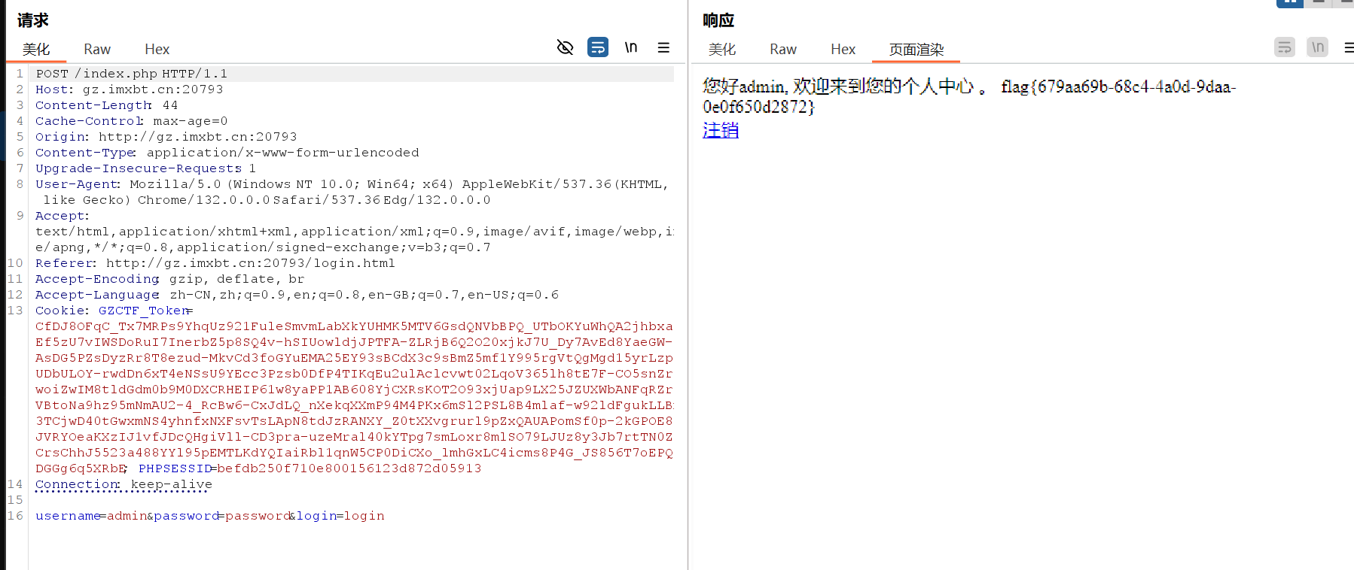Click the 注销 logout link in rendered page
1354x570 pixels.
point(719,129)
